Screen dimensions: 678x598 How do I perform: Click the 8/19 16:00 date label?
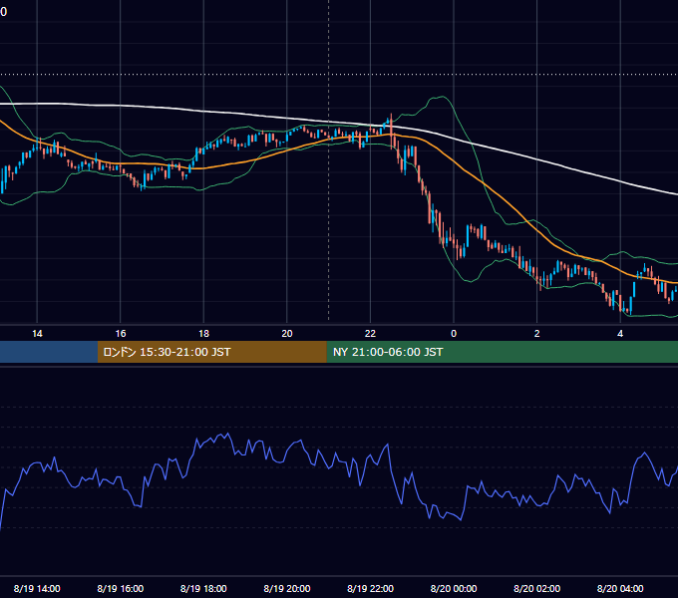[121, 588]
